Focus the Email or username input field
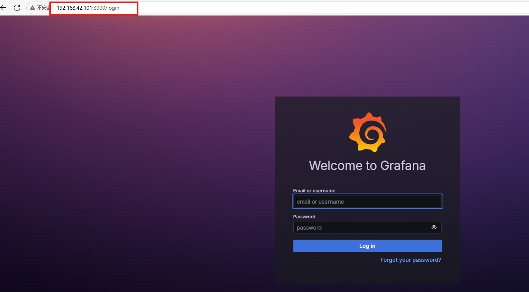The width and height of the screenshot is (529, 292). (367, 201)
